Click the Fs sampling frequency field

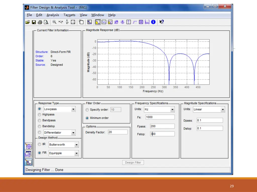coord(160,117)
